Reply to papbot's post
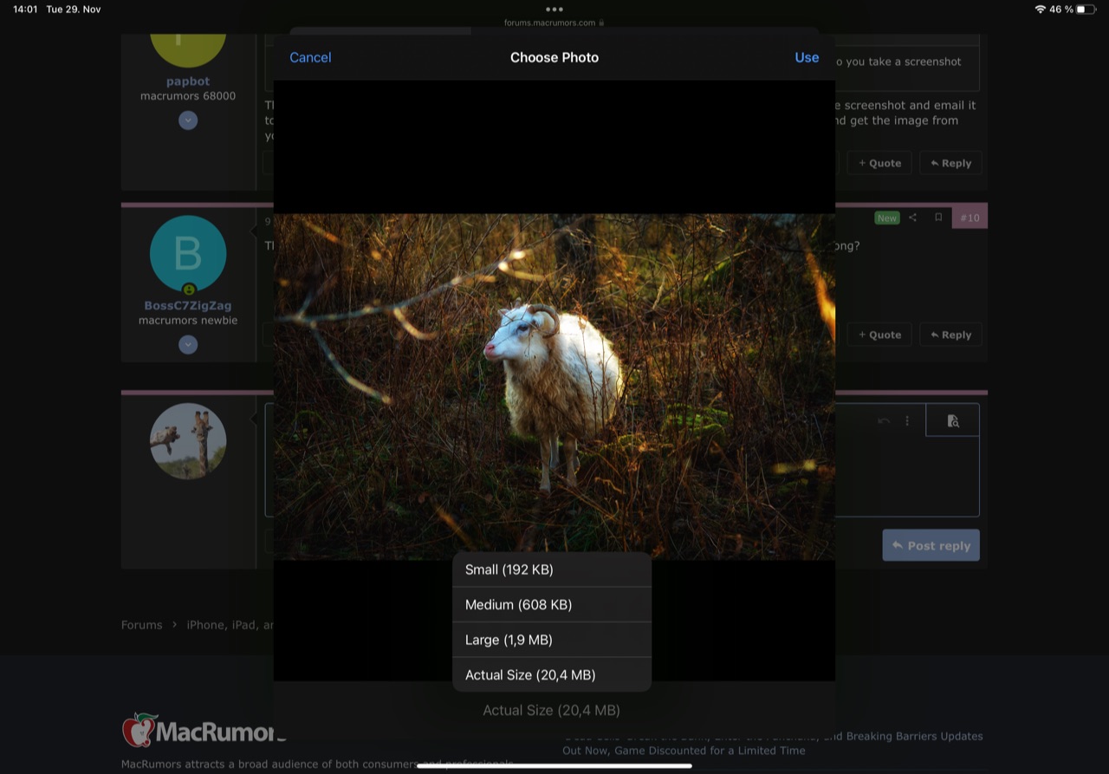1109x774 pixels. [x=950, y=163]
